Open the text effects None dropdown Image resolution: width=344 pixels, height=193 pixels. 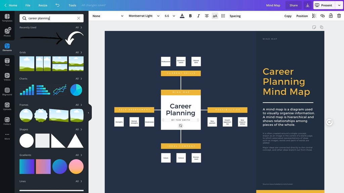pos(107,16)
